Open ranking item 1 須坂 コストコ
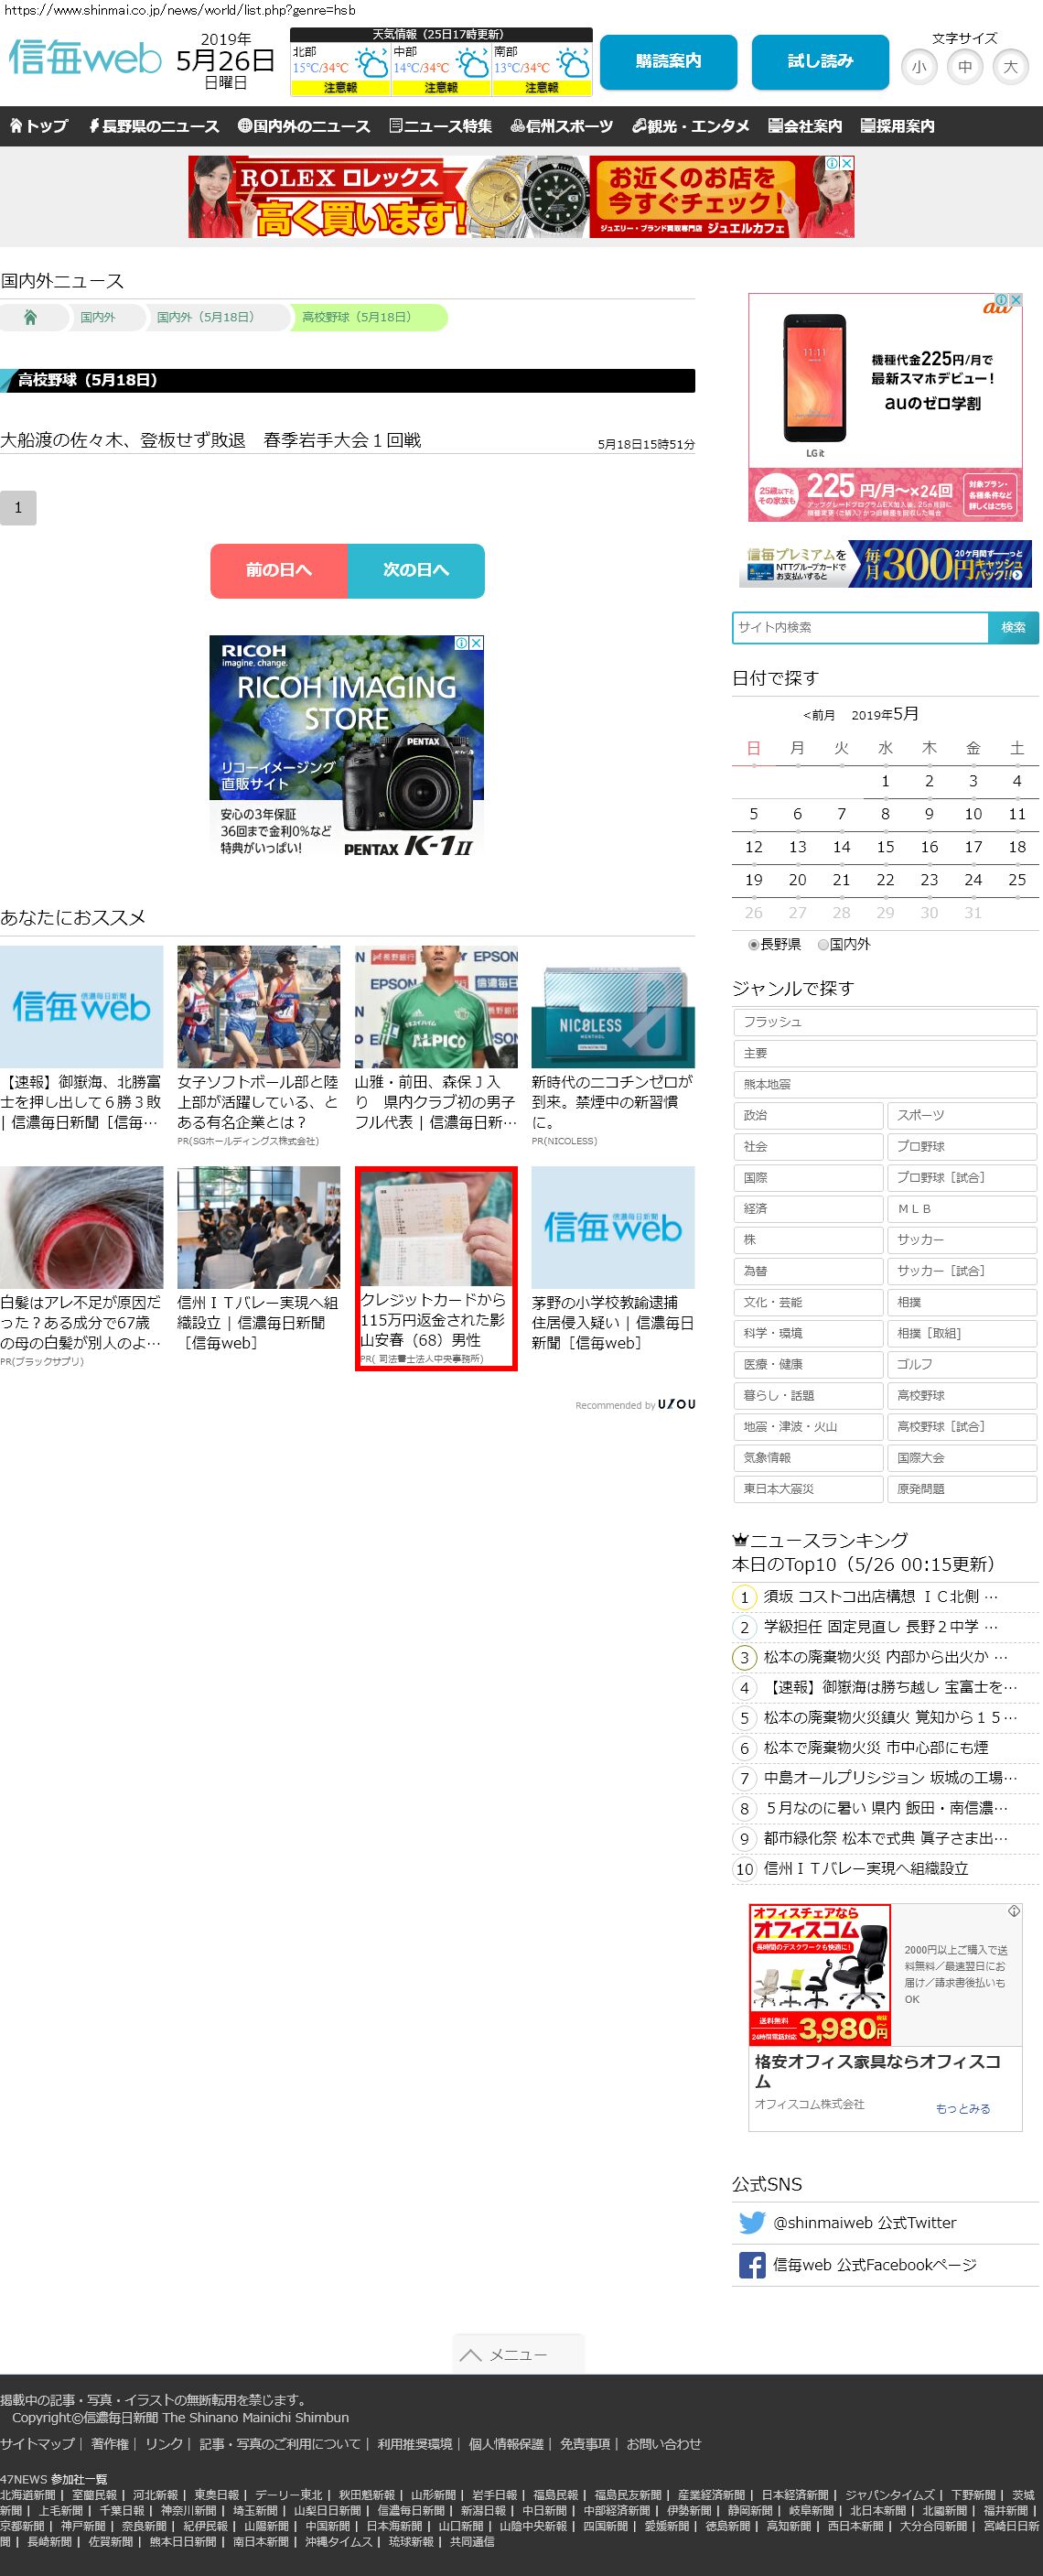The width and height of the screenshot is (1043, 2576). click(881, 1597)
